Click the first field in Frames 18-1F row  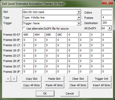click(x=28, y=50)
